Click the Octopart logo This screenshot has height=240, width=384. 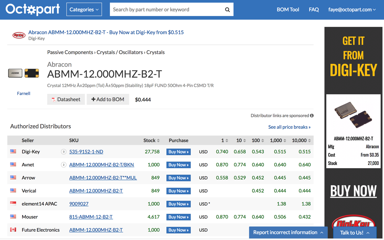(x=32, y=9)
